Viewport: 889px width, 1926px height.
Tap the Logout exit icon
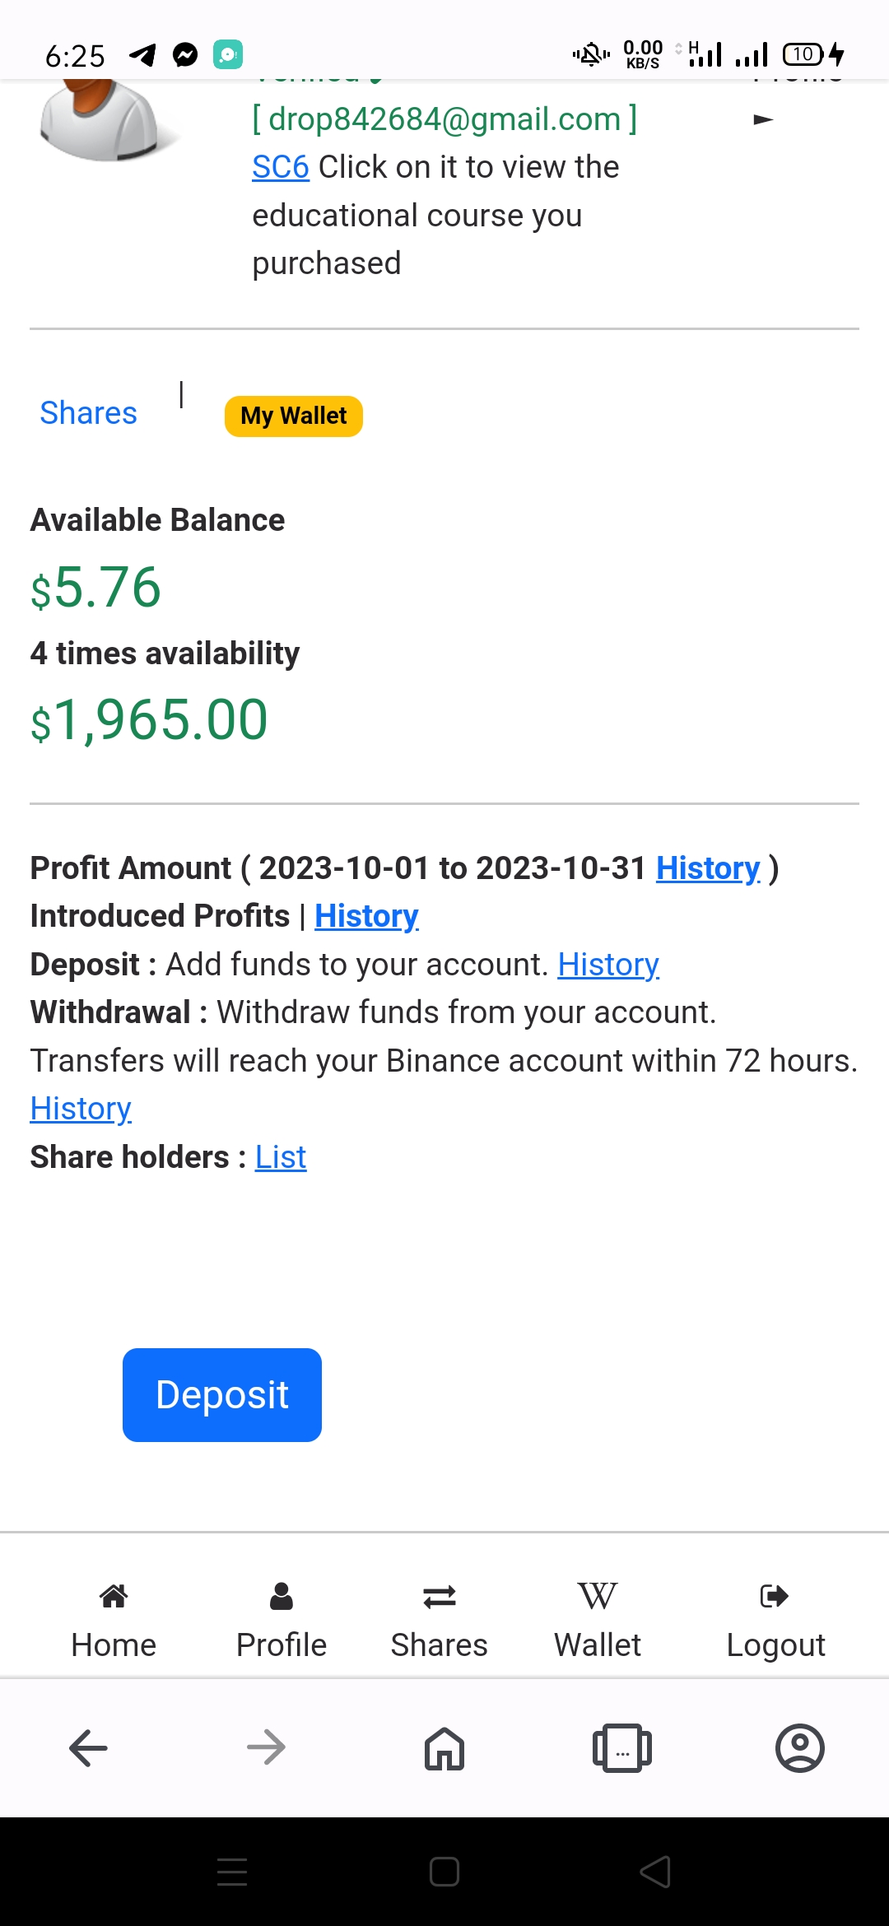tap(775, 1596)
